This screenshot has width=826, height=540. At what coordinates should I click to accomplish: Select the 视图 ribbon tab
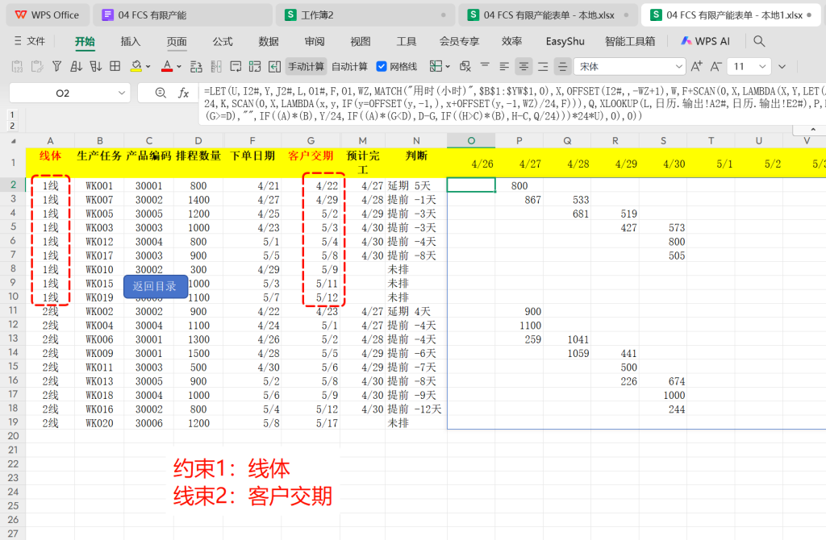tap(361, 42)
